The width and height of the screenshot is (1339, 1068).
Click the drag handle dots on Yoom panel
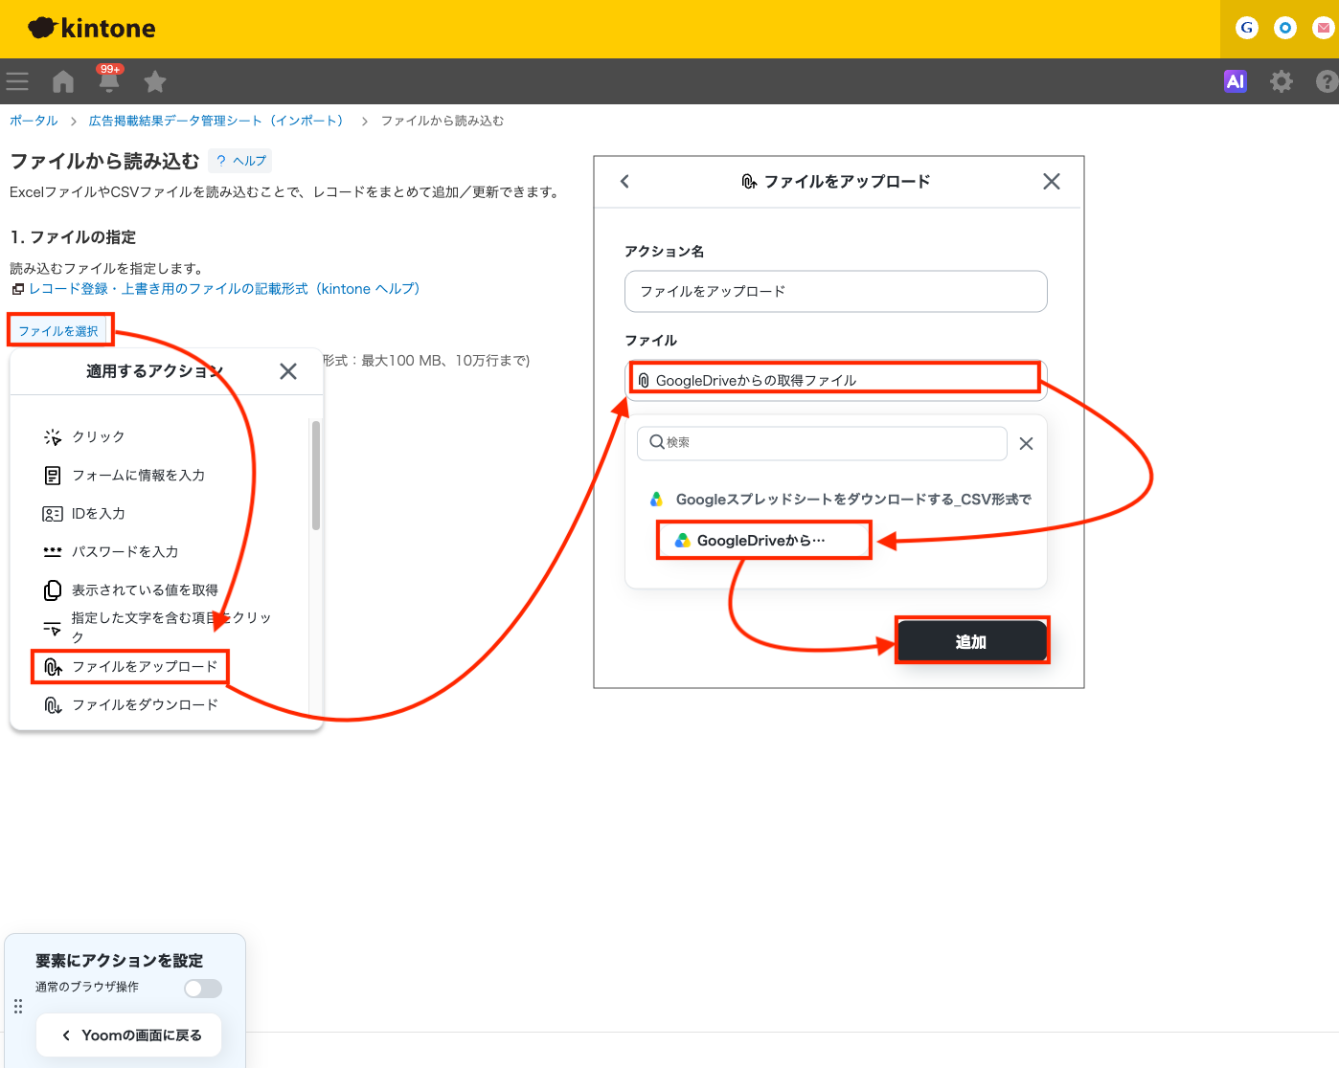(18, 1007)
